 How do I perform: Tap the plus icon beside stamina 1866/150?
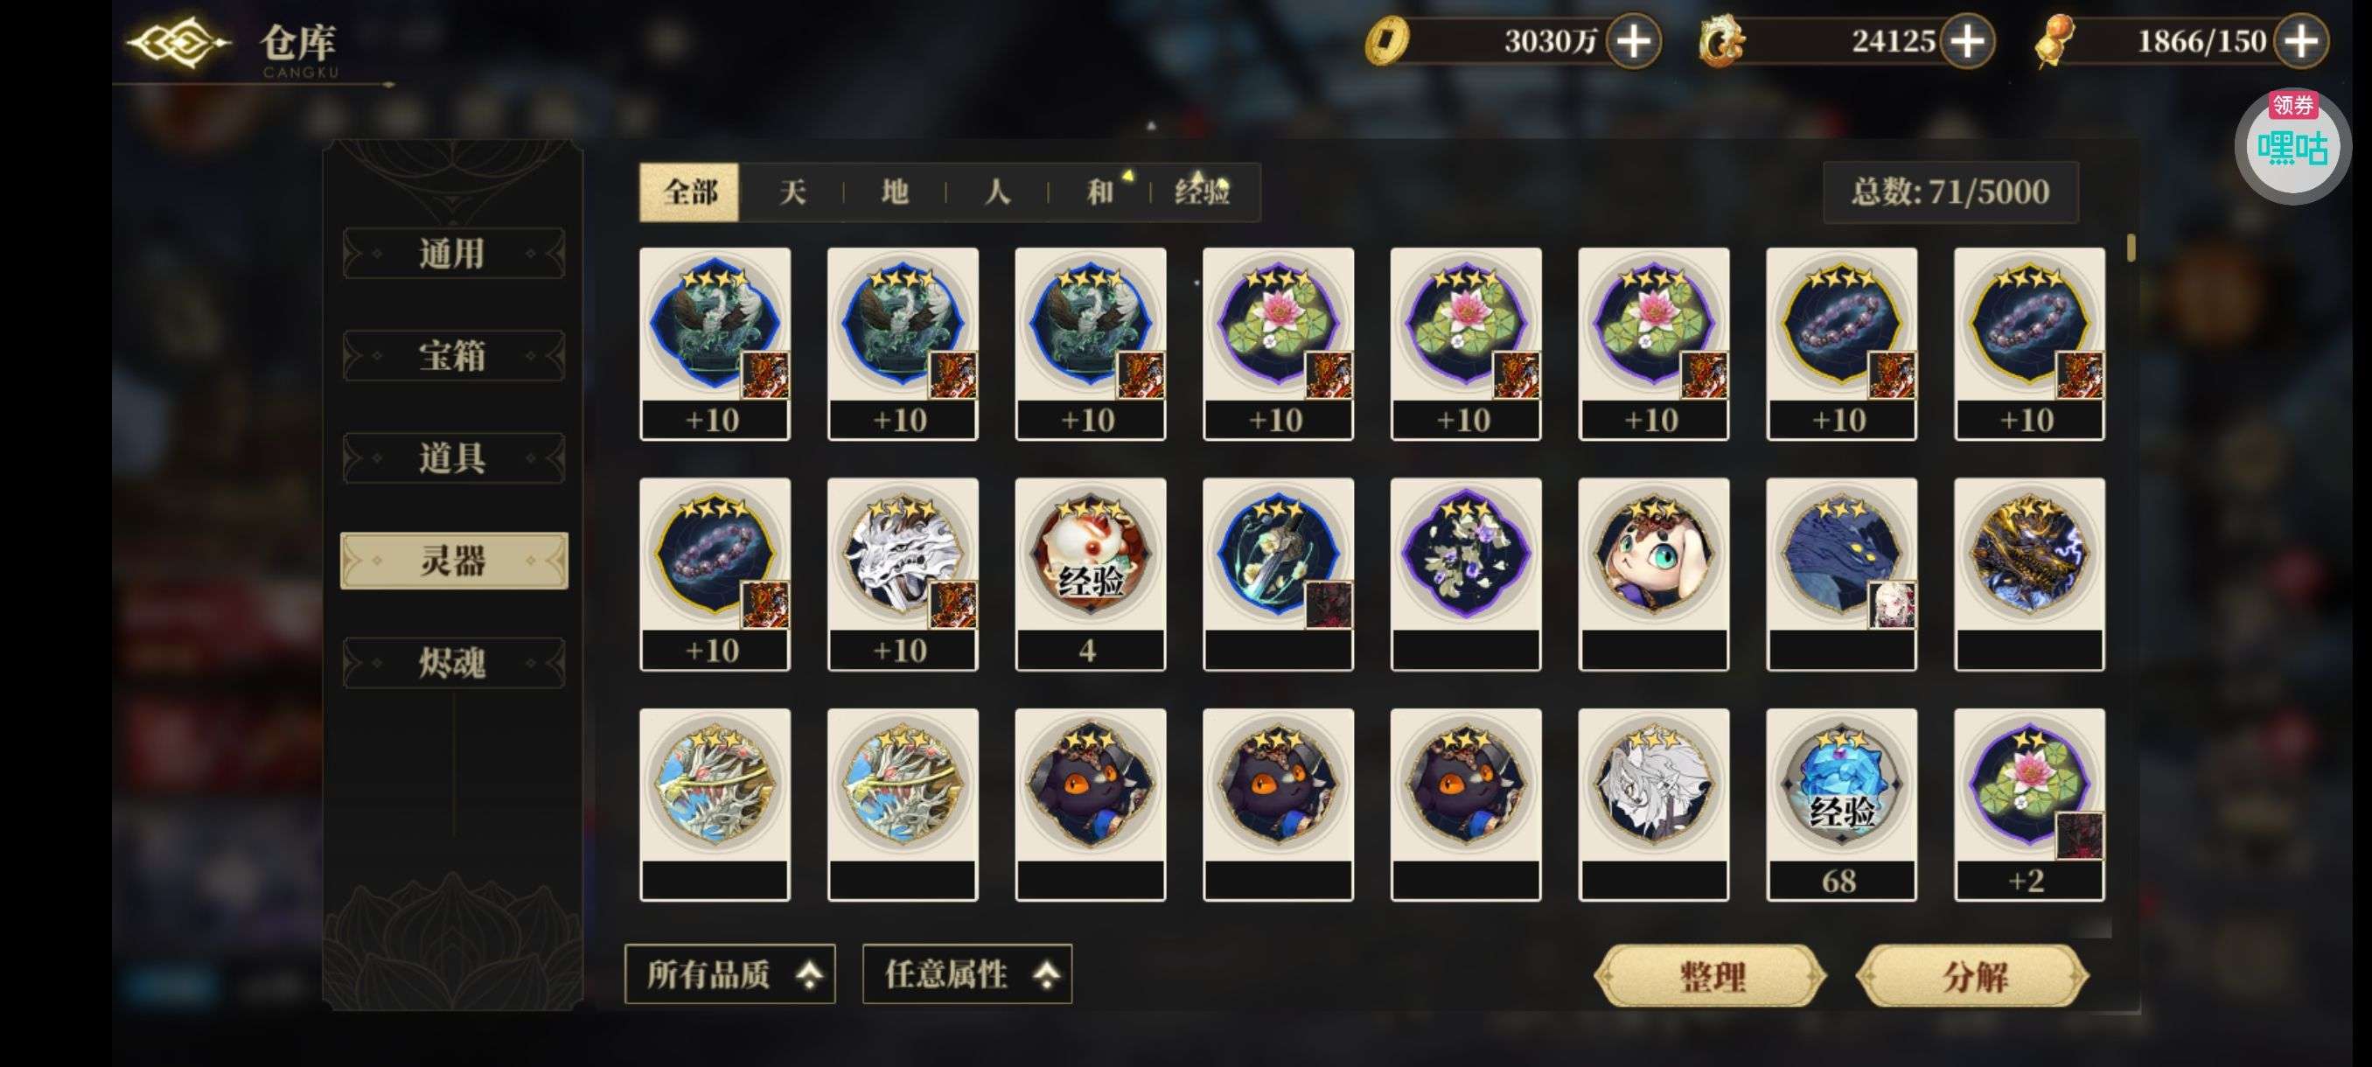click(2300, 41)
